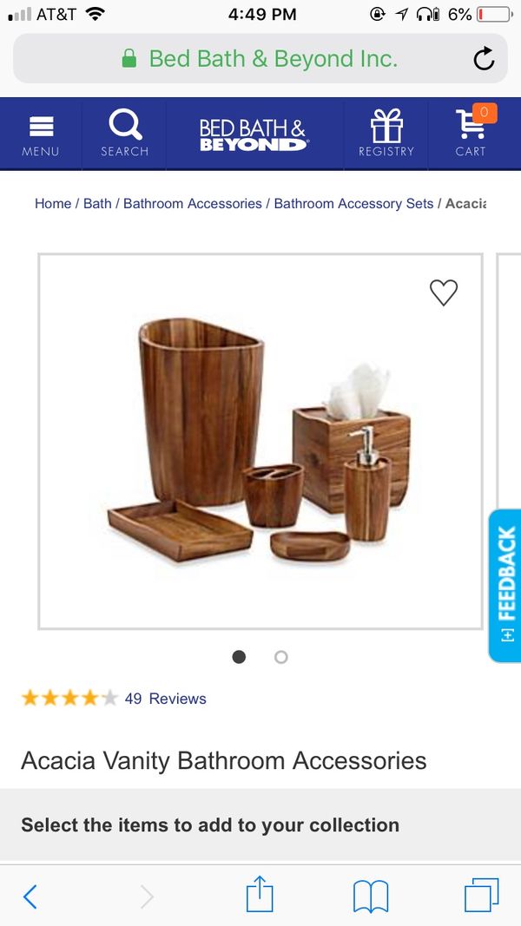Expand the blue FEEDBACK side tab
The width and height of the screenshot is (521, 926).
point(505,585)
